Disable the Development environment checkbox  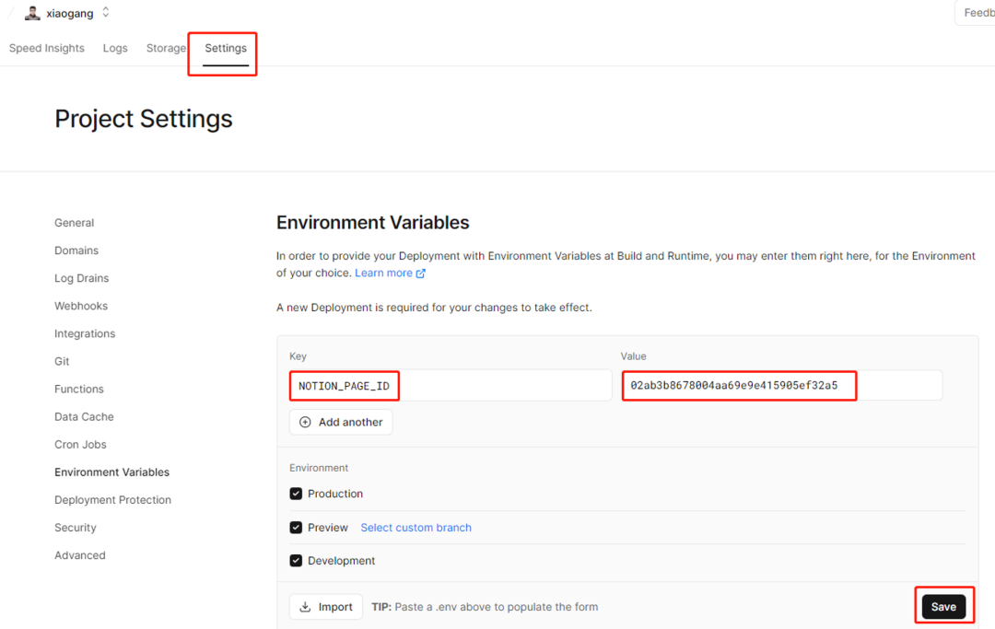pos(296,561)
